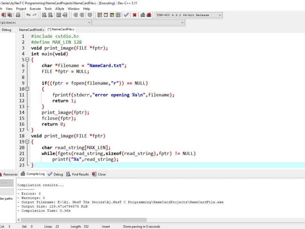Viewport: 305px width, 229px height.
Task: Open the TDM-GCC compiler selection dropdown
Action: coord(220,15)
